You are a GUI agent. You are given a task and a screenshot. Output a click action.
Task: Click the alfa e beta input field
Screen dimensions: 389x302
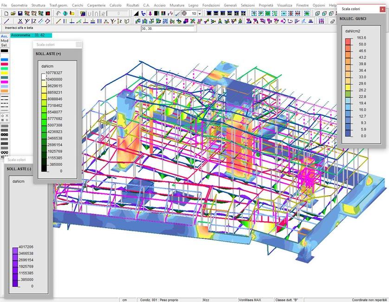pos(169,29)
